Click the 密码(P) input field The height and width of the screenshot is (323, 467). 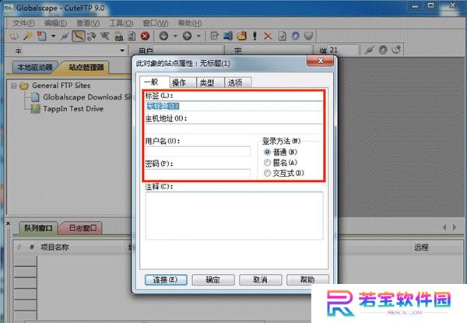198,174
